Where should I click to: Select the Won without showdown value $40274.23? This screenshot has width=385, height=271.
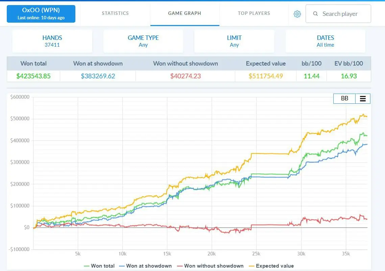(186, 76)
